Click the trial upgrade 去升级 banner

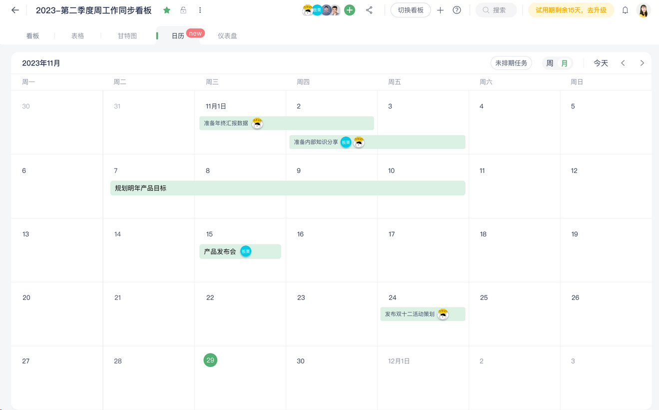coord(571,10)
